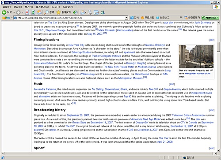Click the Brooklyn Heights link
221x160 pixels.
pos(136,63)
